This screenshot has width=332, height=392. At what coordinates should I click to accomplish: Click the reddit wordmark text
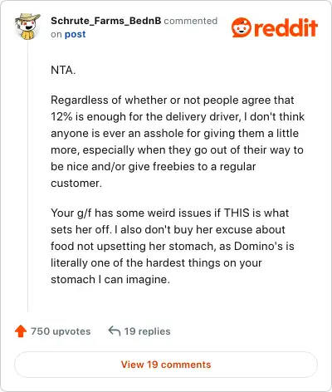click(286, 27)
